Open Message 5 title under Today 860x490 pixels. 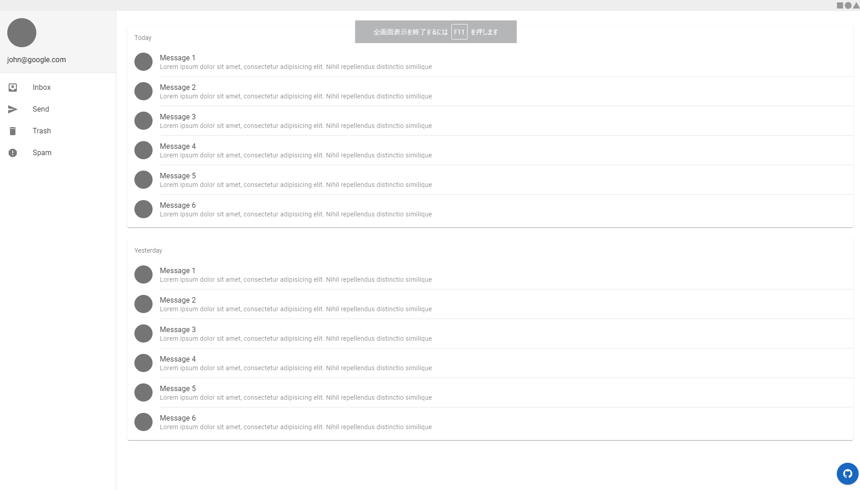[x=178, y=176]
